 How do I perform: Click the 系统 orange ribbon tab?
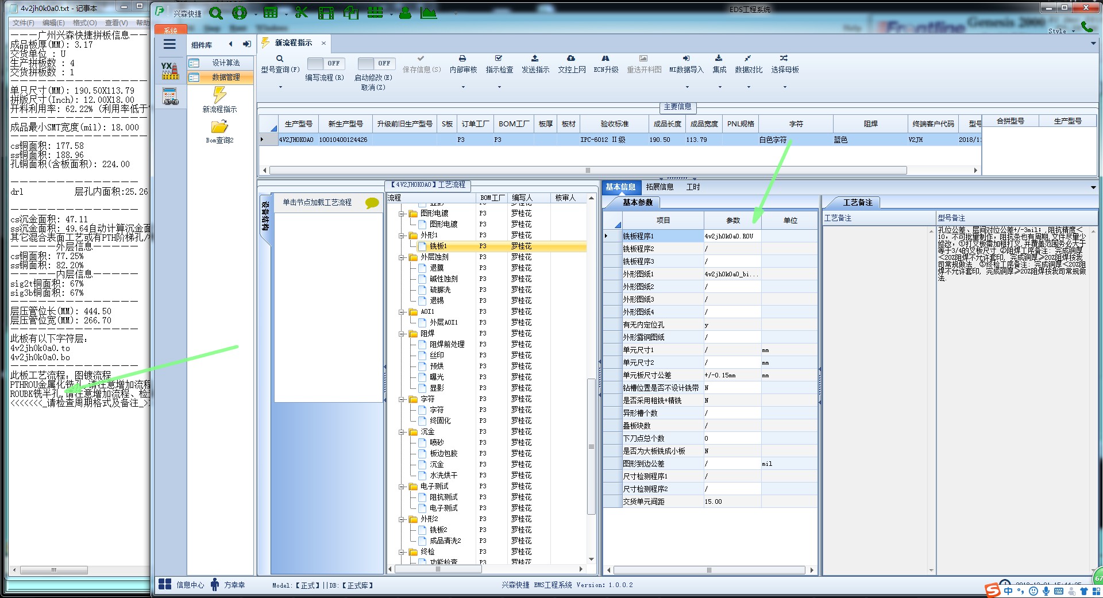click(171, 30)
